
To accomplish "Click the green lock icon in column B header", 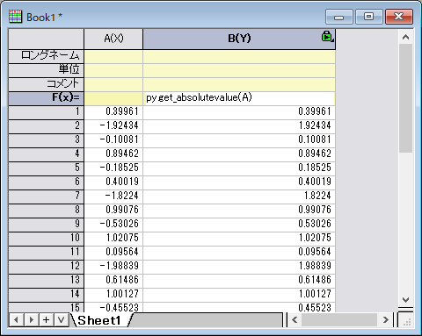I will 327,36.
